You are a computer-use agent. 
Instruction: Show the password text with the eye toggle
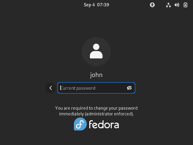(x=130, y=88)
